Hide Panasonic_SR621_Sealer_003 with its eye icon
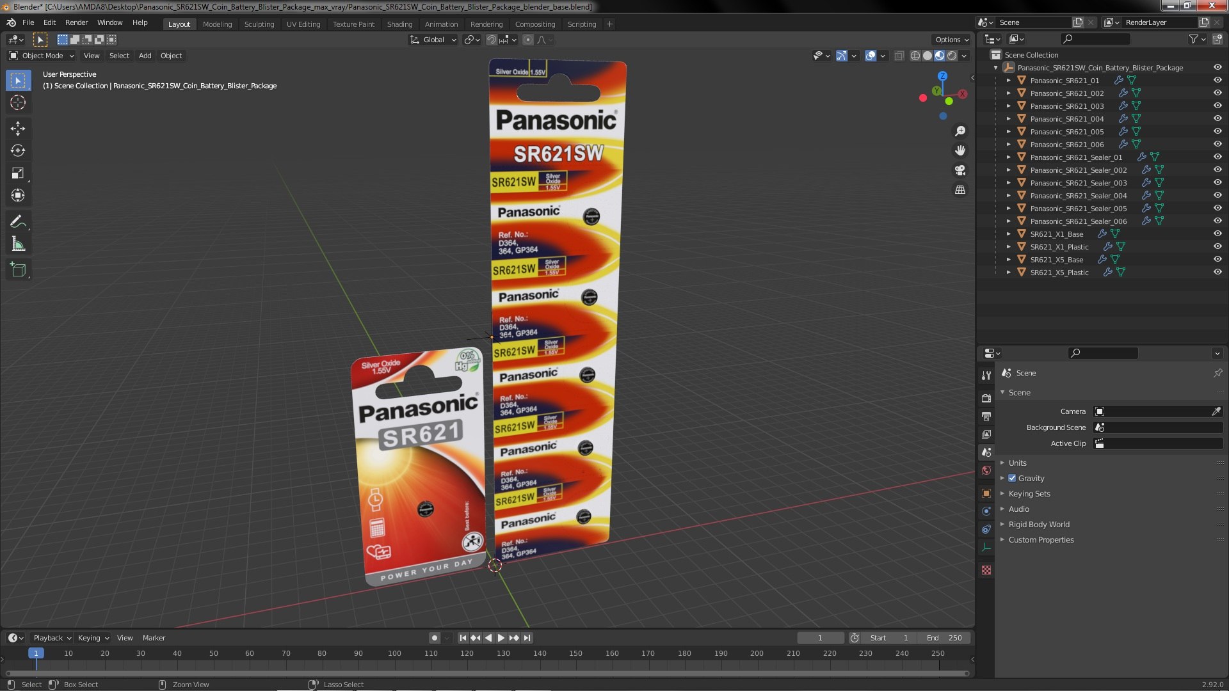The height and width of the screenshot is (691, 1229). pyautogui.click(x=1217, y=182)
